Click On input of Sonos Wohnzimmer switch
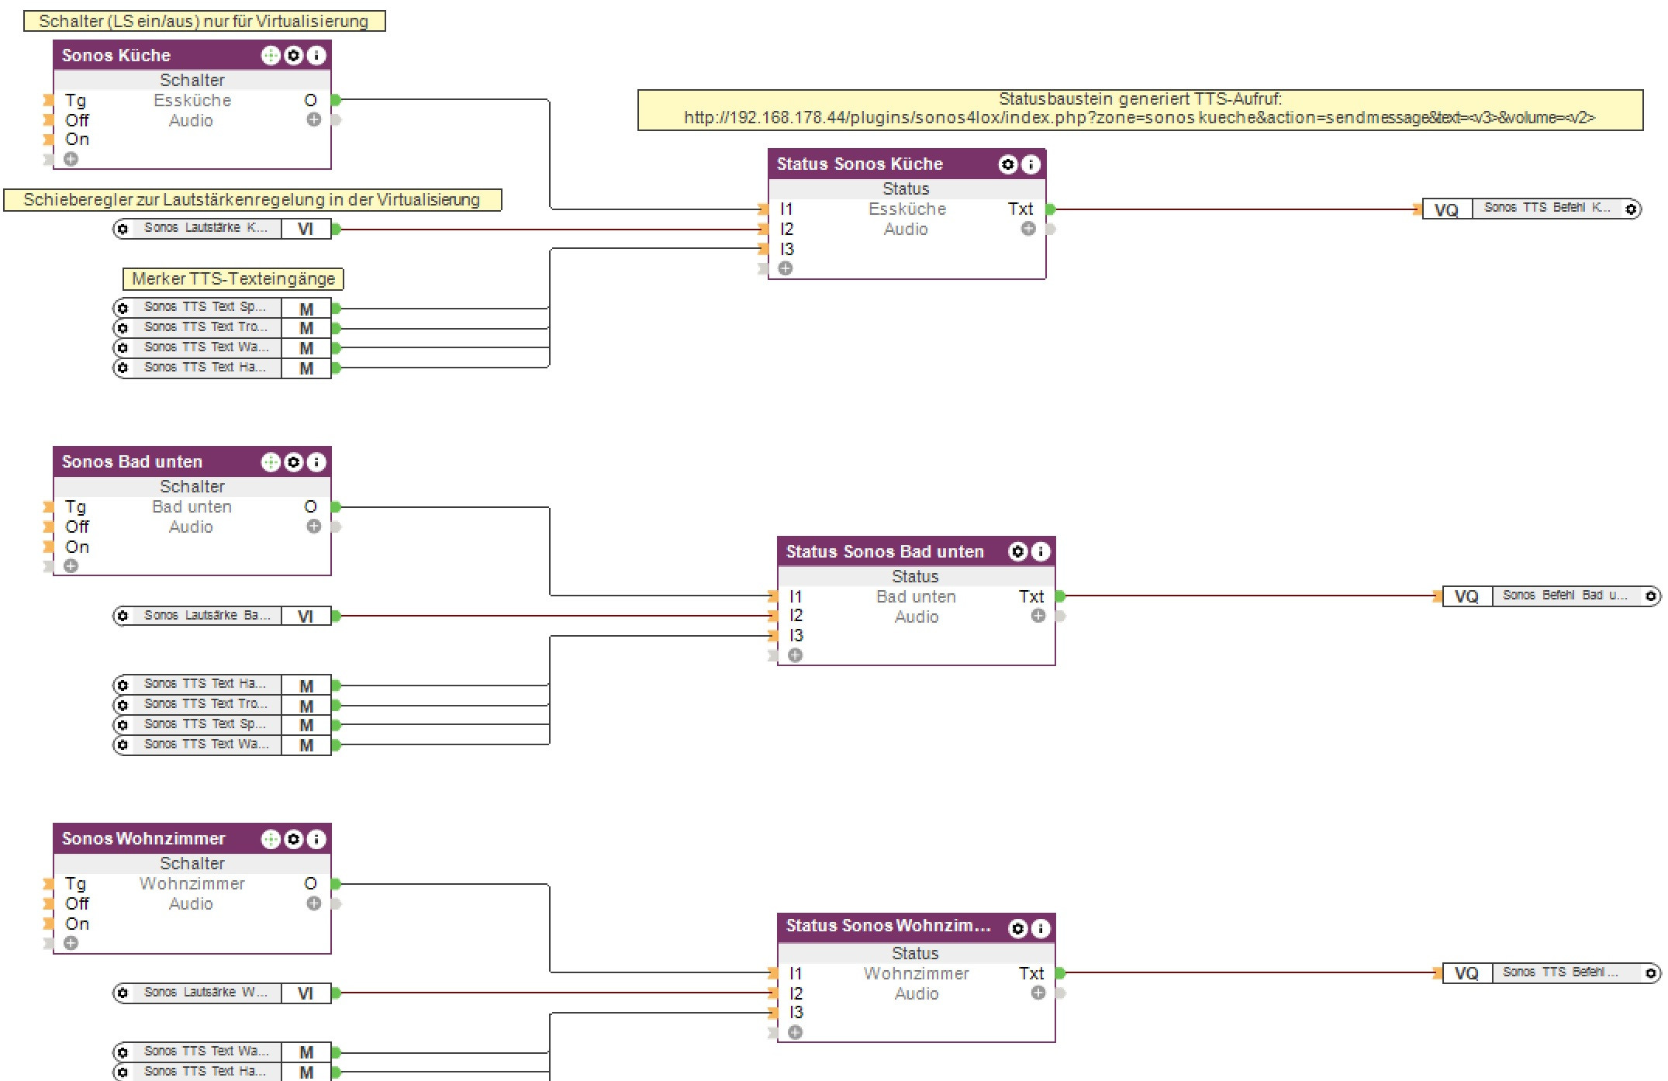1668x1081 pixels. (x=77, y=924)
